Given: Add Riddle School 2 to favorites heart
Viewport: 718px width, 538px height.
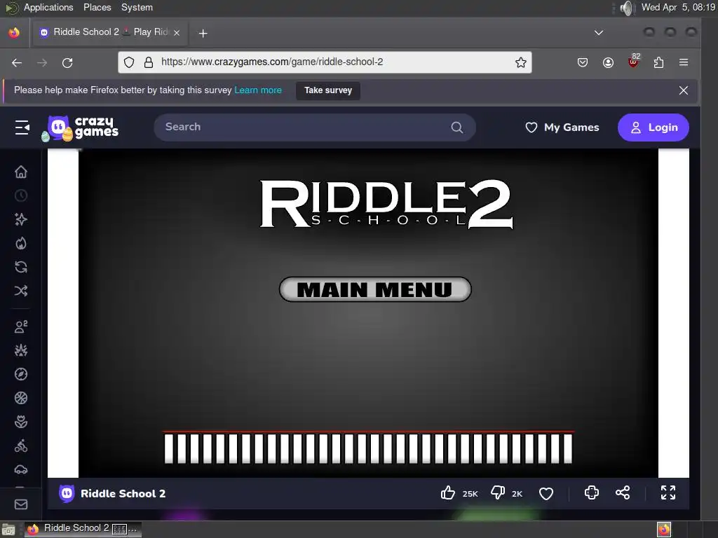Looking at the screenshot, I should 546,493.
